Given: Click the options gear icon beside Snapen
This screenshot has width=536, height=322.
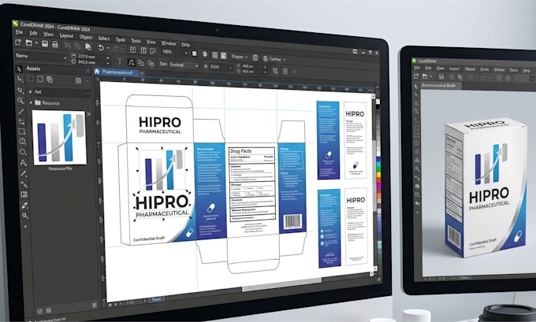Looking at the screenshot, I should tap(255, 57).
